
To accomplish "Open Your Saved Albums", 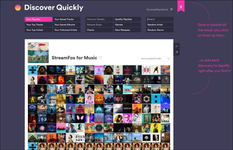I will 66,25.
